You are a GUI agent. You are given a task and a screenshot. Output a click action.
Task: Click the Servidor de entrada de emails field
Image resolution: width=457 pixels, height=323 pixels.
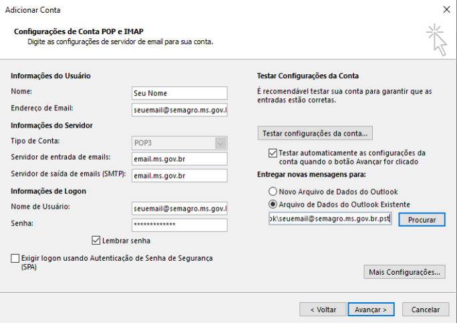[x=180, y=158]
